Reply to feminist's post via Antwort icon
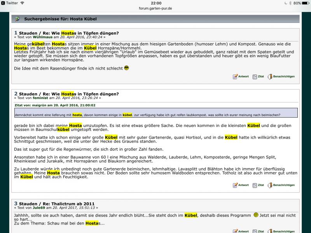 click(x=235, y=185)
